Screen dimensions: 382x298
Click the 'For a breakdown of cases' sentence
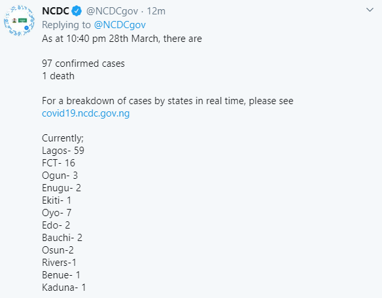[167, 101]
